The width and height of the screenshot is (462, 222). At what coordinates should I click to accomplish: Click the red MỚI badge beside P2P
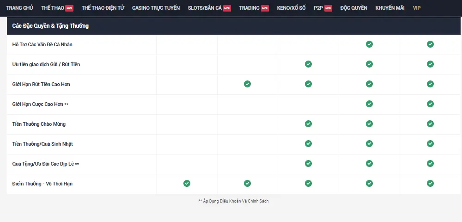[x=328, y=8]
